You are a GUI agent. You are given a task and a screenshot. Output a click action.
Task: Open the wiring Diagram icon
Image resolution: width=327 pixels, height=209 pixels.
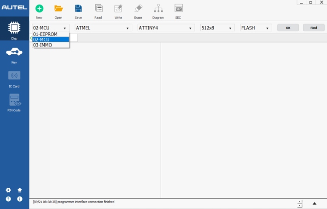(158, 9)
